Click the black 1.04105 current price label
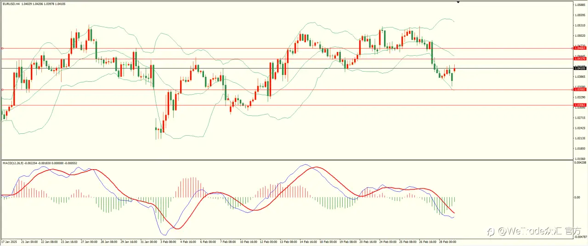Viewport: 588px width, 246px height. 580,68
